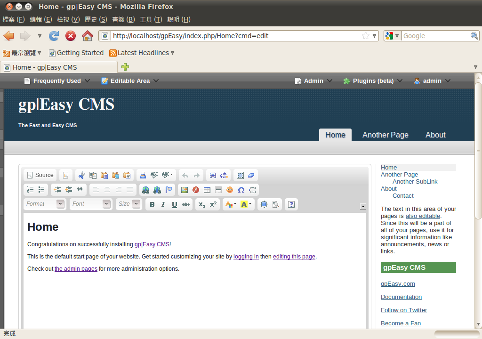Click the Undo arrow in editor
This screenshot has width=482, height=339.
[x=185, y=175]
